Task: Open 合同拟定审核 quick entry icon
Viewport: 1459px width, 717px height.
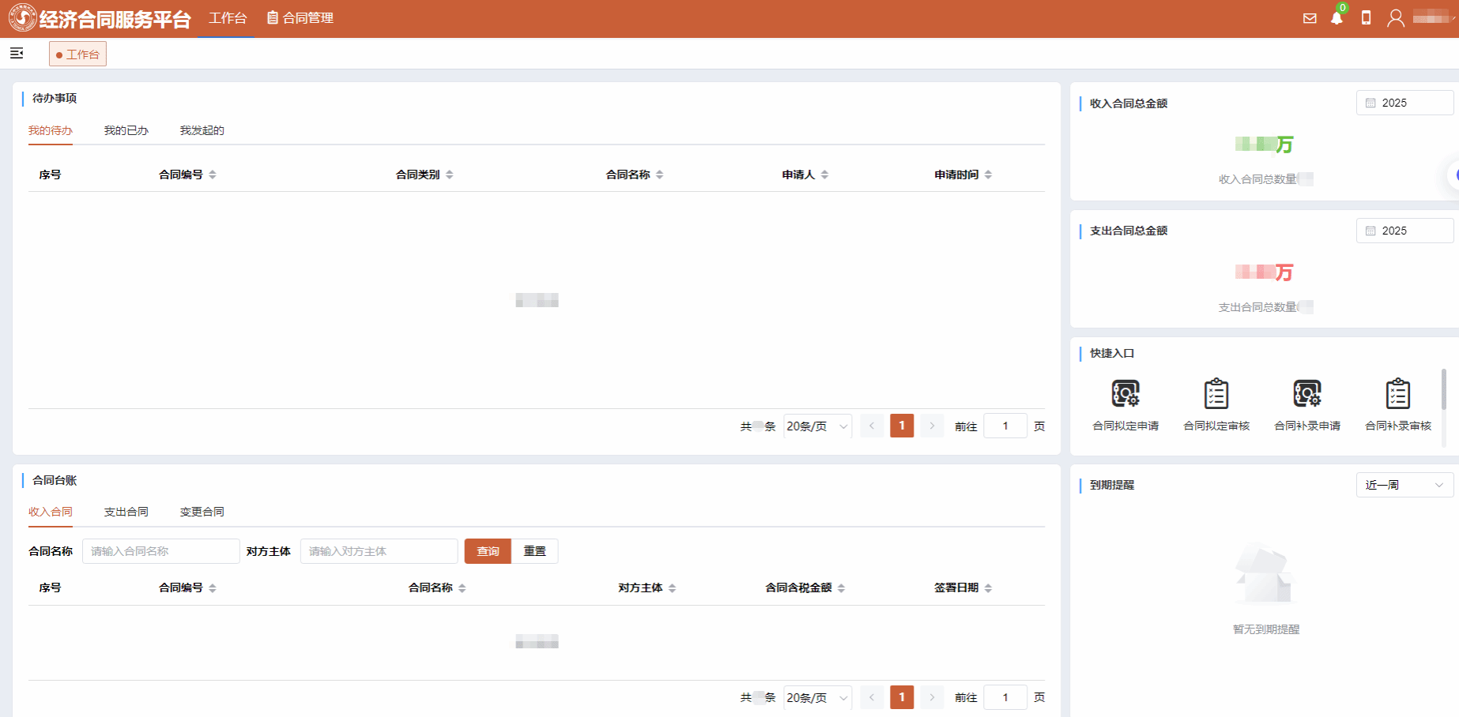Action: coord(1216,394)
